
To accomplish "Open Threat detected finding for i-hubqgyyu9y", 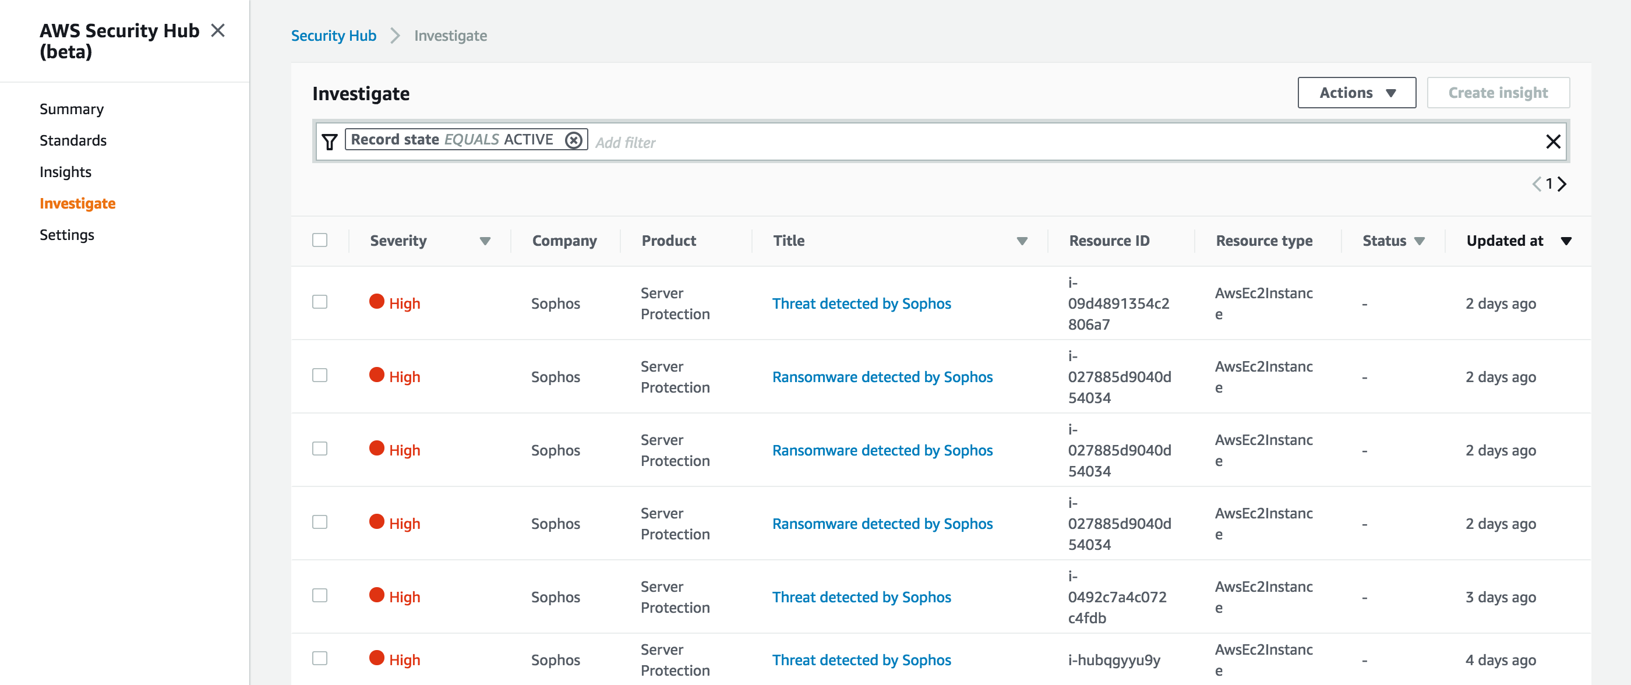I will (861, 661).
